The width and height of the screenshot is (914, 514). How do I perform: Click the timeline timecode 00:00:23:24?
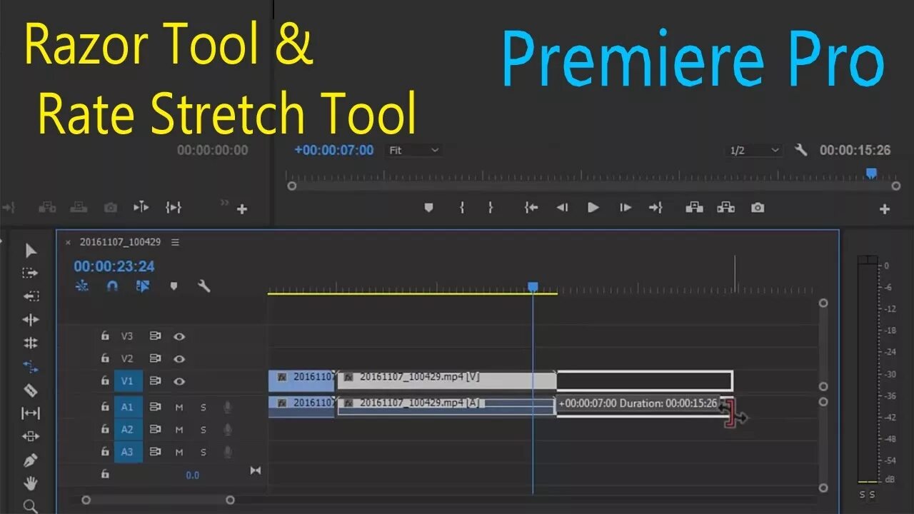[114, 266]
